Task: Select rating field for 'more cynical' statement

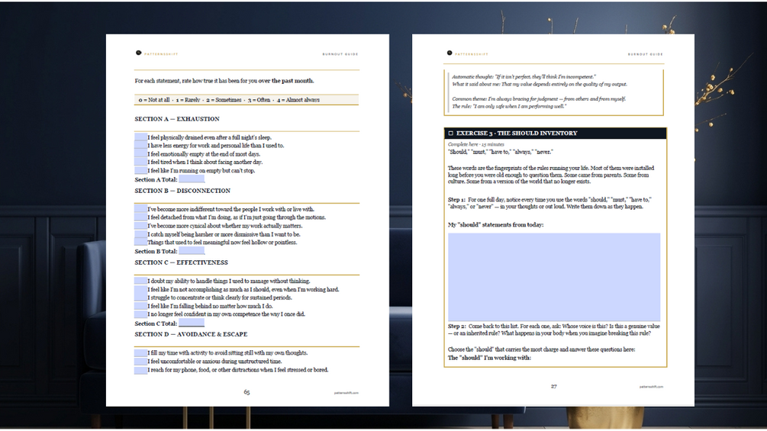Action: (x=141, y=226)
